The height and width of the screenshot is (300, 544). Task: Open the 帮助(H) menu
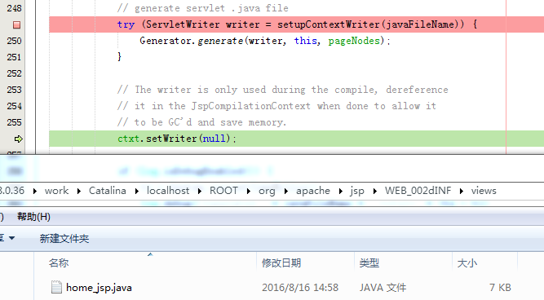coord(33,217)
